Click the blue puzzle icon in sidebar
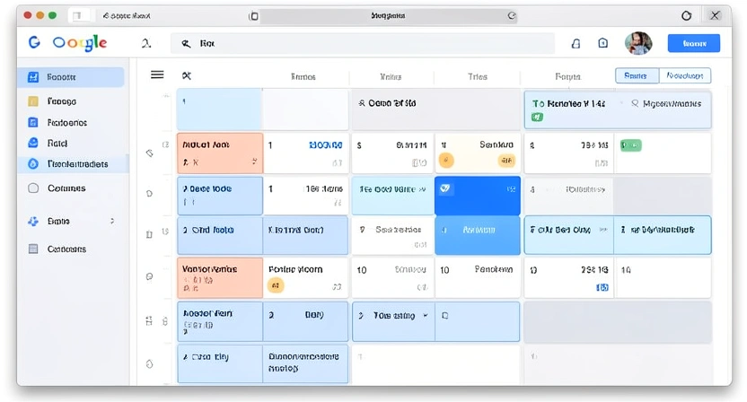This screenshot has width=747, height=402. (33, 221)
